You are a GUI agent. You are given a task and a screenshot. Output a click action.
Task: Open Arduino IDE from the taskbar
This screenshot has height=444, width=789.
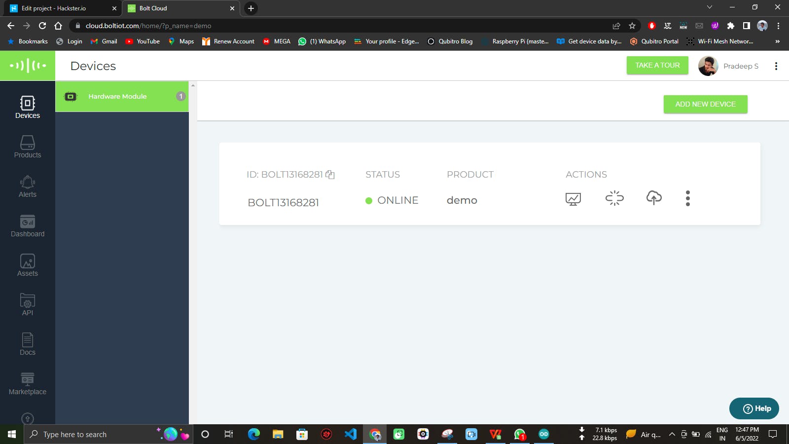544,434
